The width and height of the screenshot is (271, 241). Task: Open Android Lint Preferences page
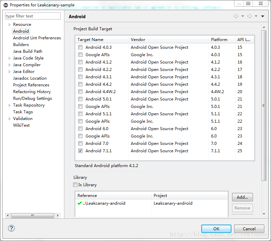point(37,38)
